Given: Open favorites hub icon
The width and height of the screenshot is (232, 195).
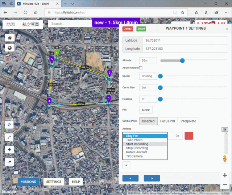Looking at the screenshot, I should click(196, 13).
